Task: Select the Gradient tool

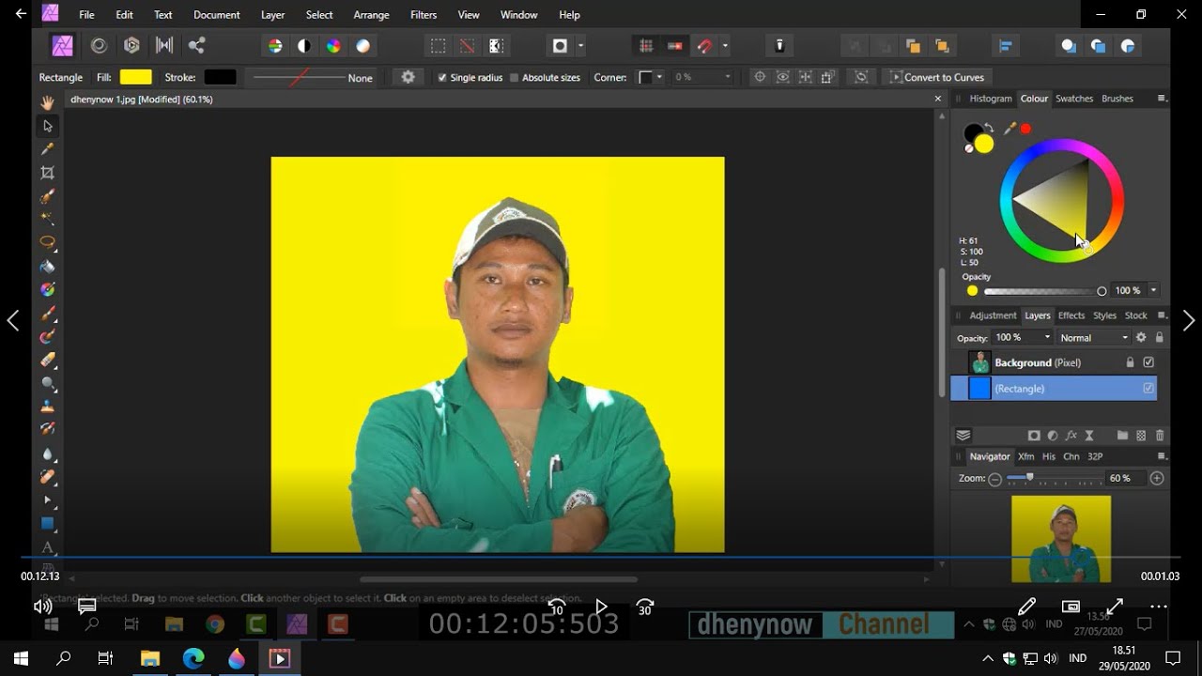Action: (47, 289)
